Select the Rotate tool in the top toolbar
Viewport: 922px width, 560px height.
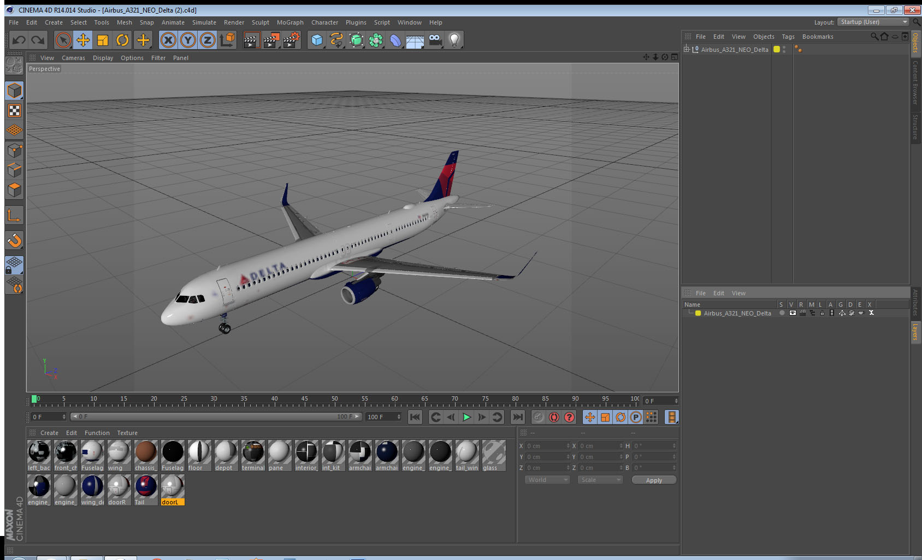tap(122, 40)
